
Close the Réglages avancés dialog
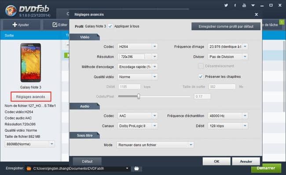click(256, 15)
